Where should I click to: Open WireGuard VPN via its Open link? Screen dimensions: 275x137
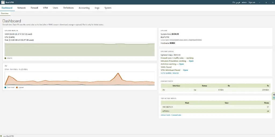[185, 70]
